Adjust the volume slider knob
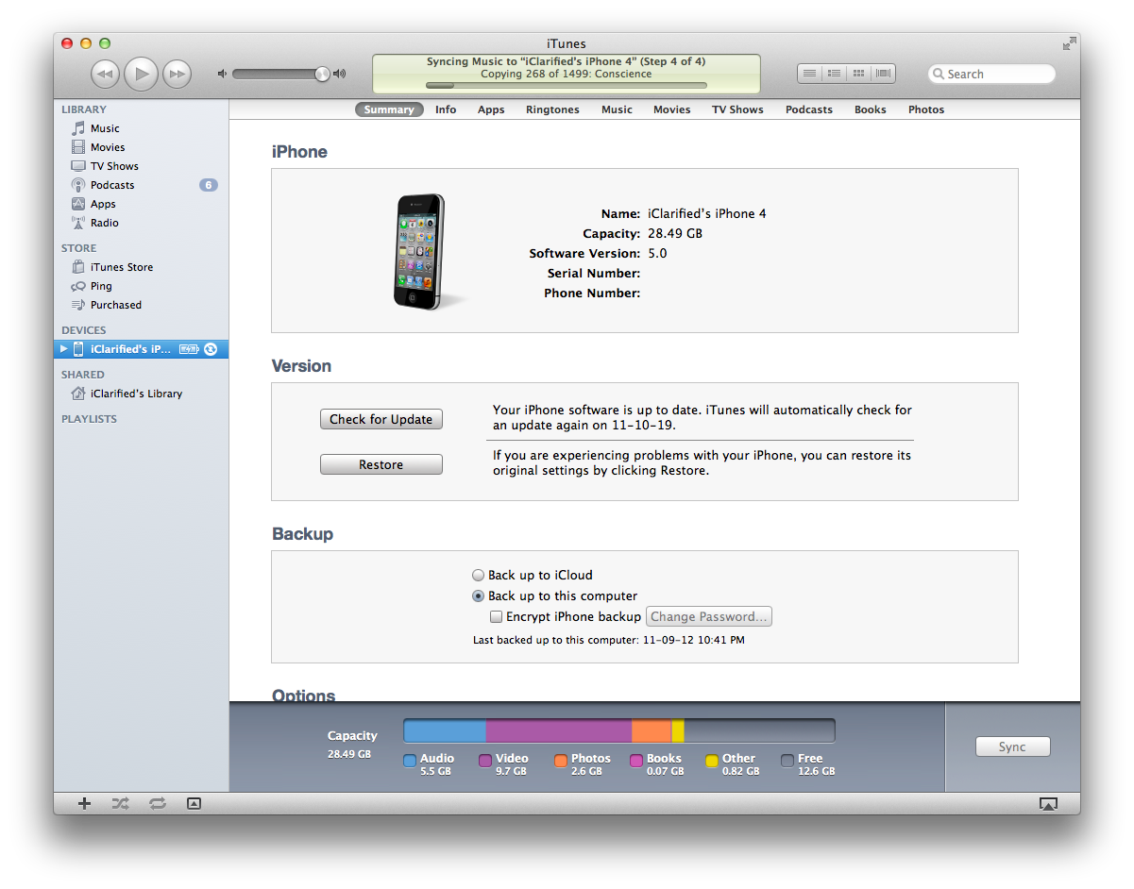This screenshot has height=889, width=1134. [x=322, y=74]
